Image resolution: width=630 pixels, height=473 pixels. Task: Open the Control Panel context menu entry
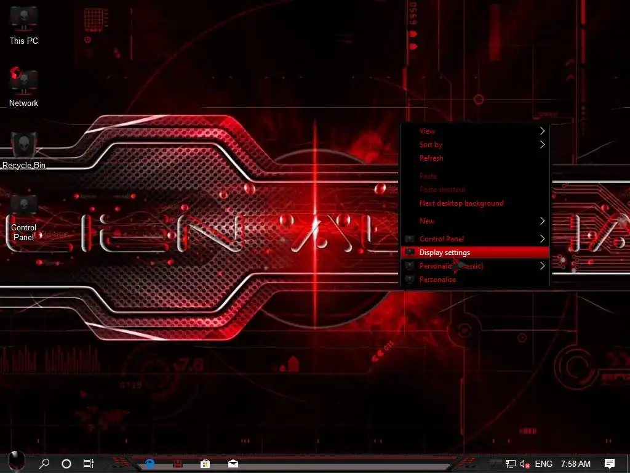coord(475,238)
